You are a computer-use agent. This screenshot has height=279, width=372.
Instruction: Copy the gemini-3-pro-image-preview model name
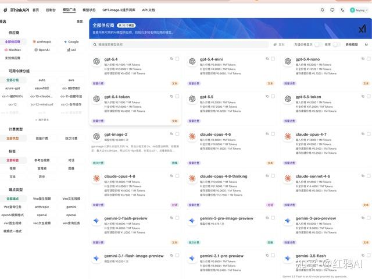pyautogui.click(x=267, y=218)
